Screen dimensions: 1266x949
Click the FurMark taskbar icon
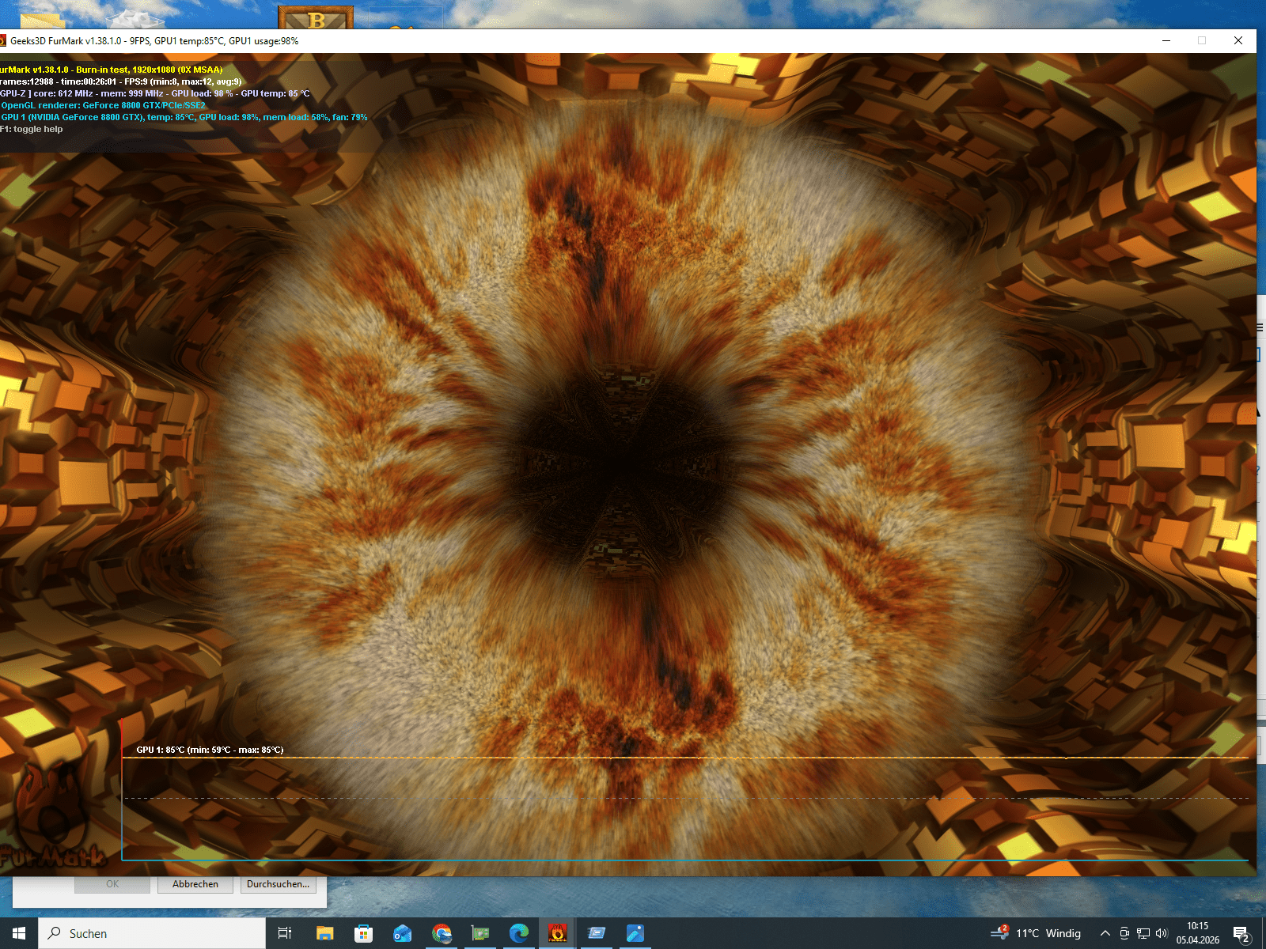coord(558,933)
